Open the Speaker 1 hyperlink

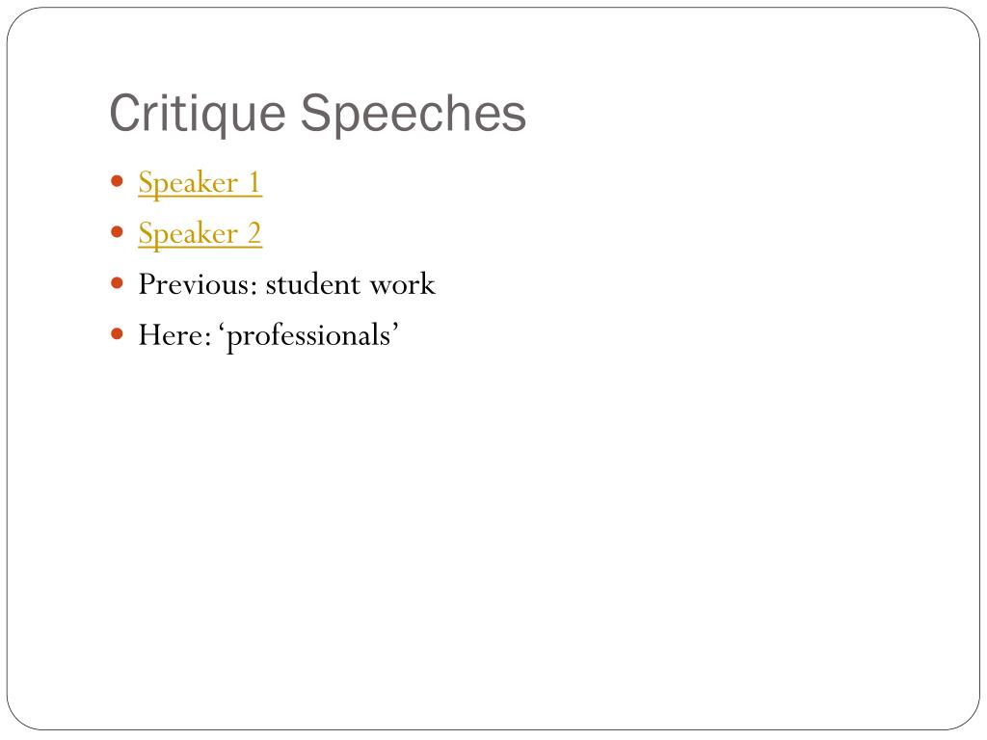click(x=200, y=183)
